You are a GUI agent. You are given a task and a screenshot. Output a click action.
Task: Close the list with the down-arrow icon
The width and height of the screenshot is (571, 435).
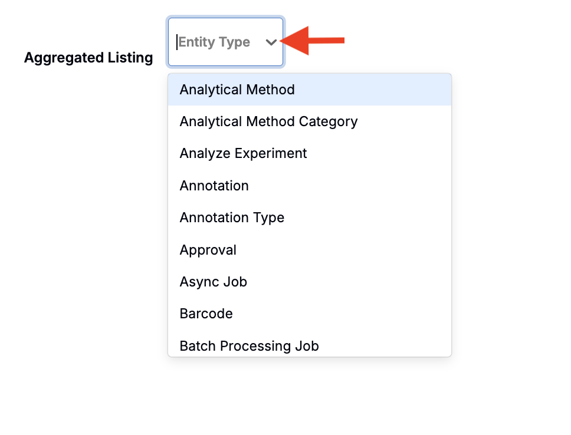pyautogui.click(x=271, y=42)
